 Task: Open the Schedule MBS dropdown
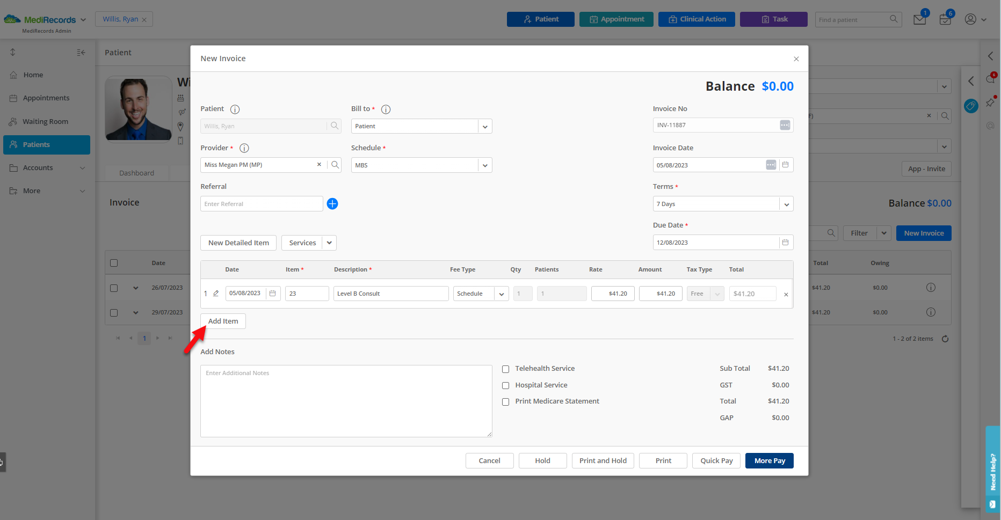click(x=485, y=165)
